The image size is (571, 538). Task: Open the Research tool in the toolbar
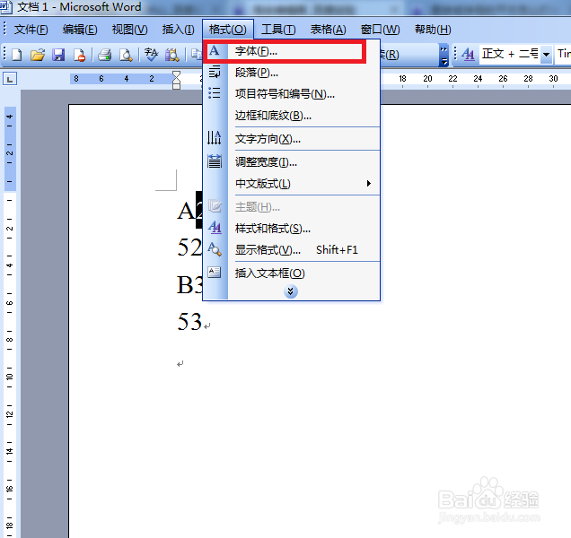[x=171, y=55]
